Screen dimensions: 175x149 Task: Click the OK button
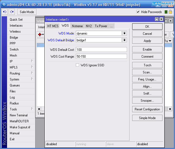[147, 27]
